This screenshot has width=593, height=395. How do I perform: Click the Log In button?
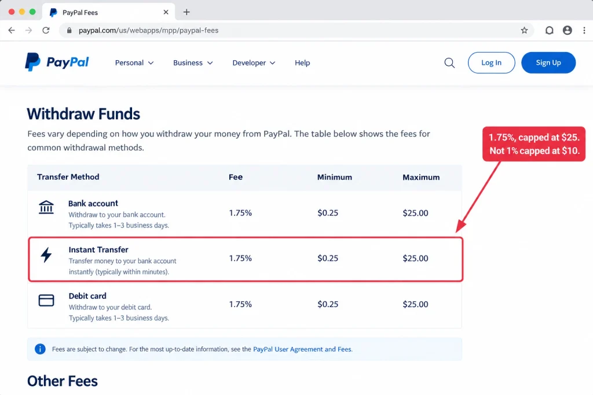(x=491, y=62)
